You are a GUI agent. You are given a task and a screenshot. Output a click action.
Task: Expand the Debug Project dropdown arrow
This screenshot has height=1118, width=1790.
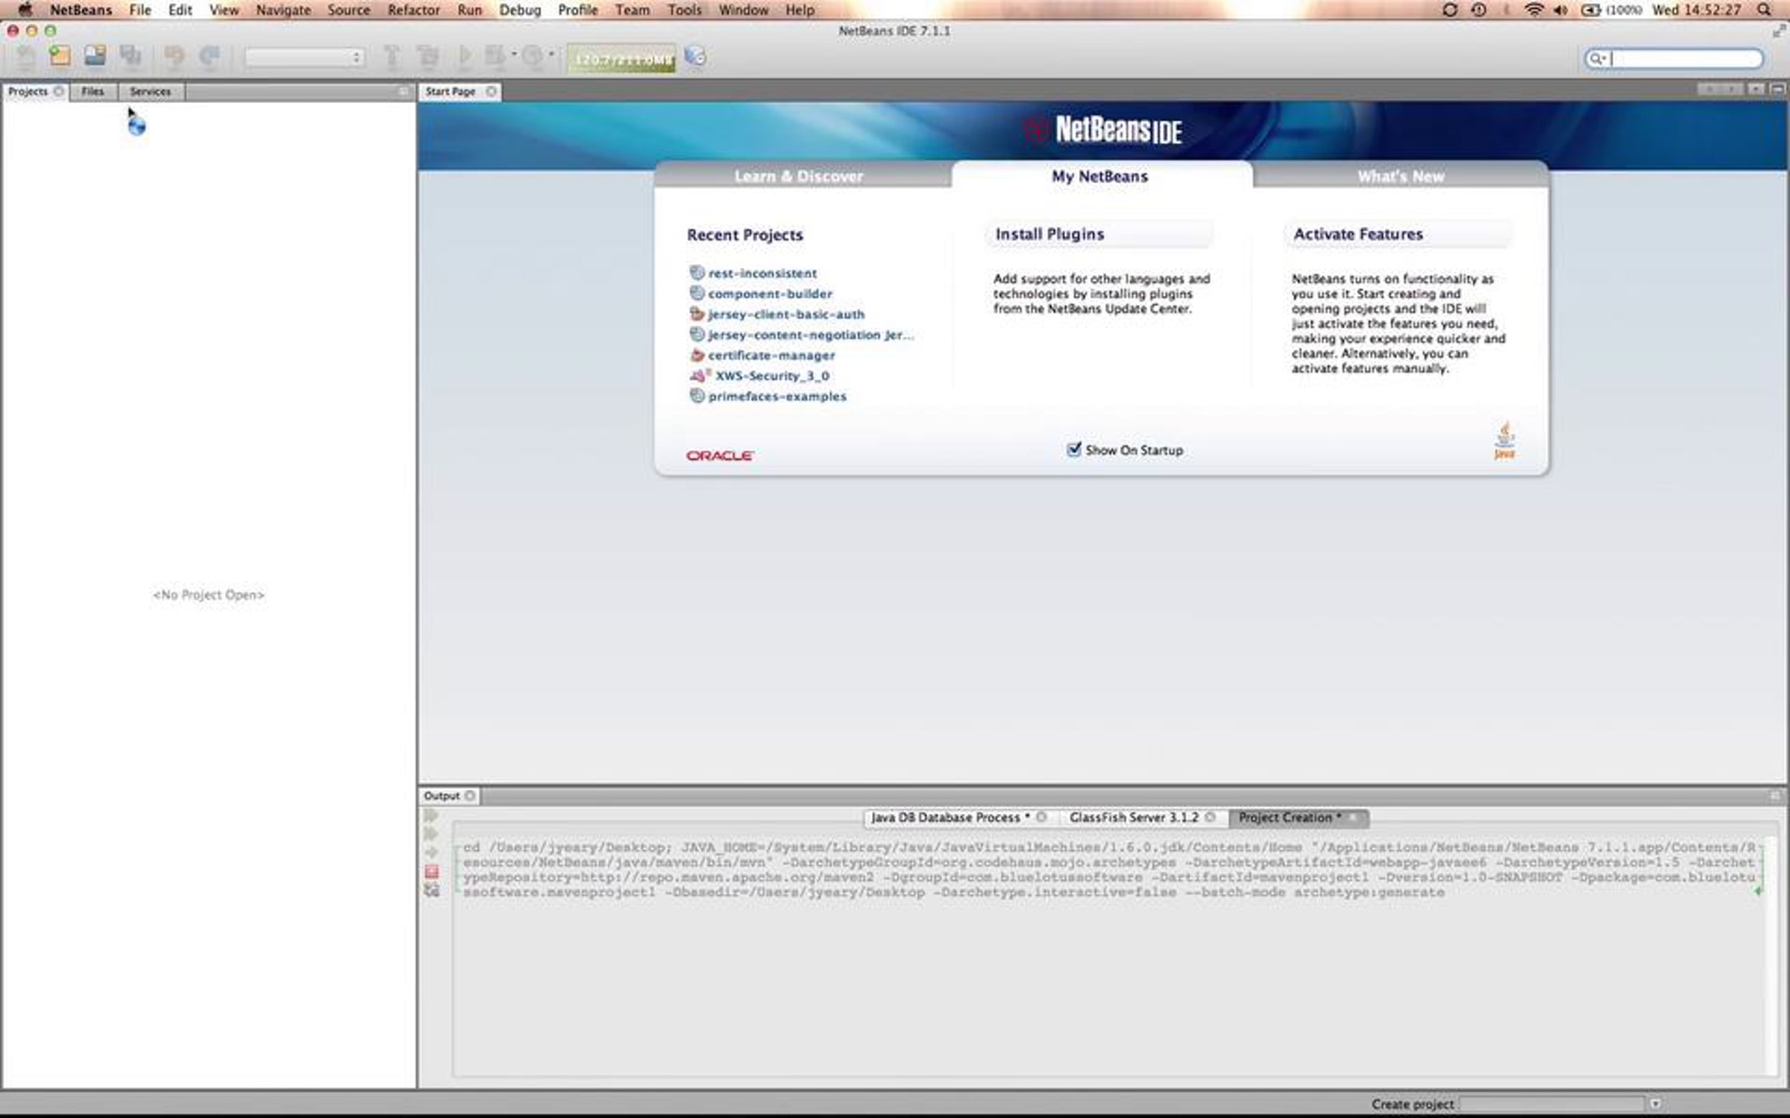click(x=514, y=54)
